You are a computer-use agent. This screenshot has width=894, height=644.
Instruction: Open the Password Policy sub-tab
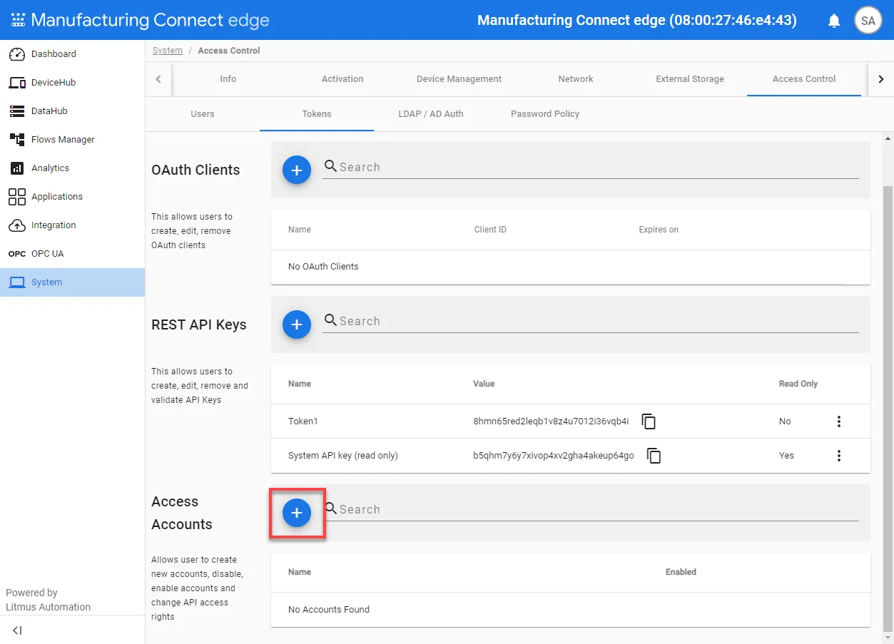click(x=545, y=114)
